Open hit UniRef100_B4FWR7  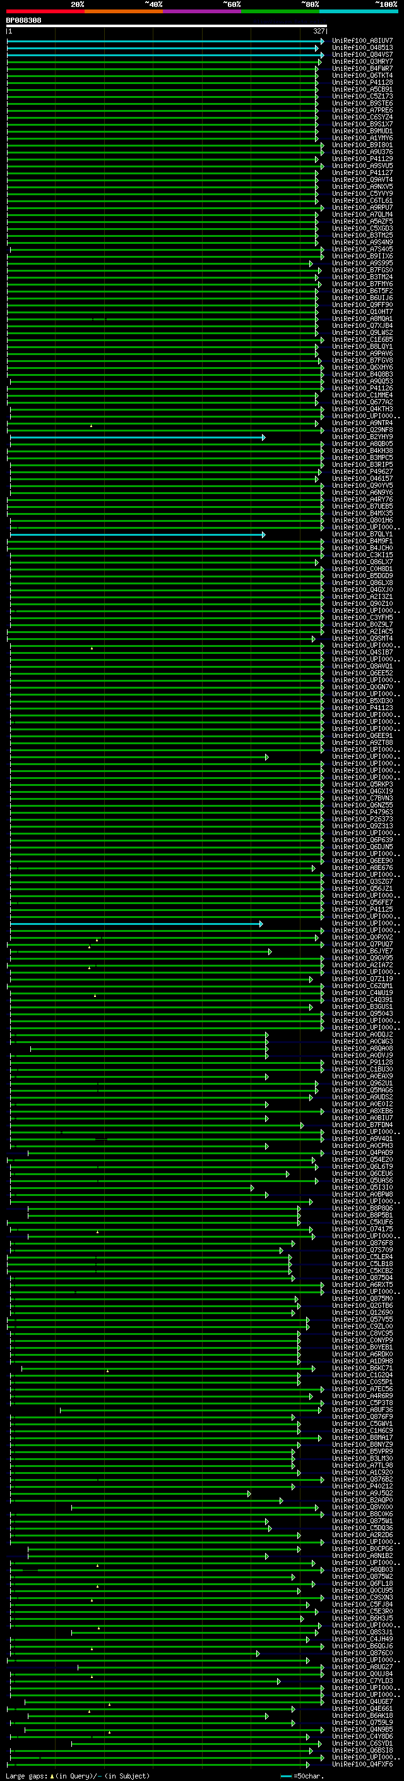(362, 68)
